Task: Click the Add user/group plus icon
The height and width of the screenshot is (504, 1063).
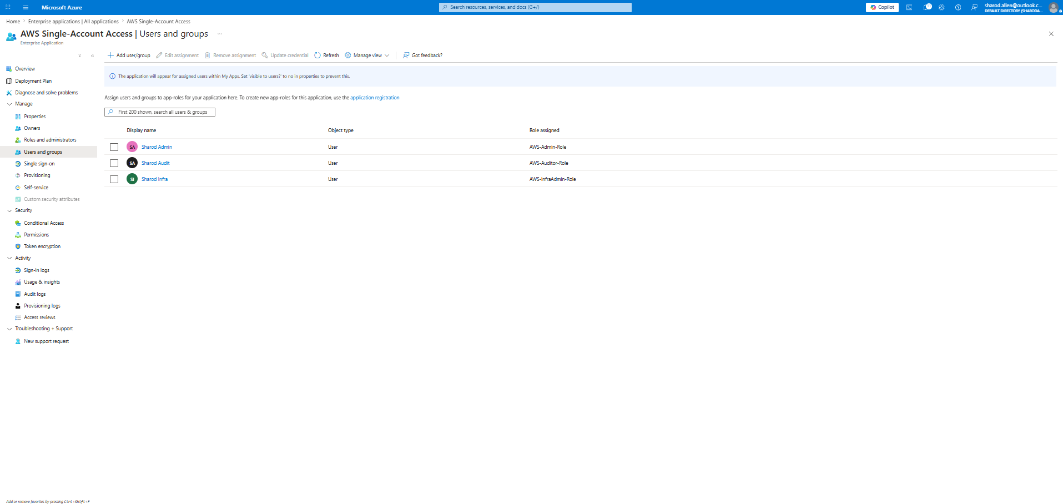Action: (x=110, y=56)
